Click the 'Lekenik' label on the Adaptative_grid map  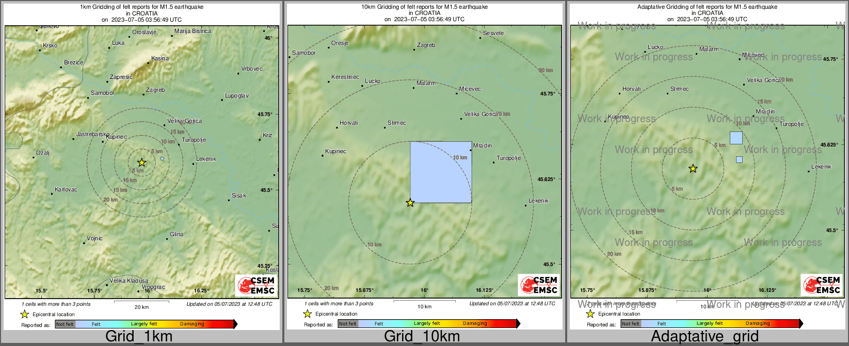pos(821,167)
